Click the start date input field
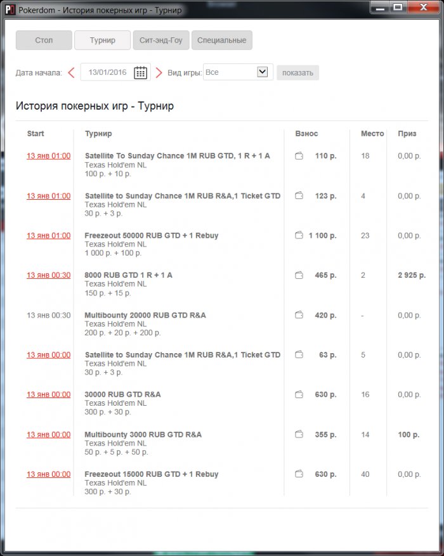444x556 pixels. click(x=108, y=72)
